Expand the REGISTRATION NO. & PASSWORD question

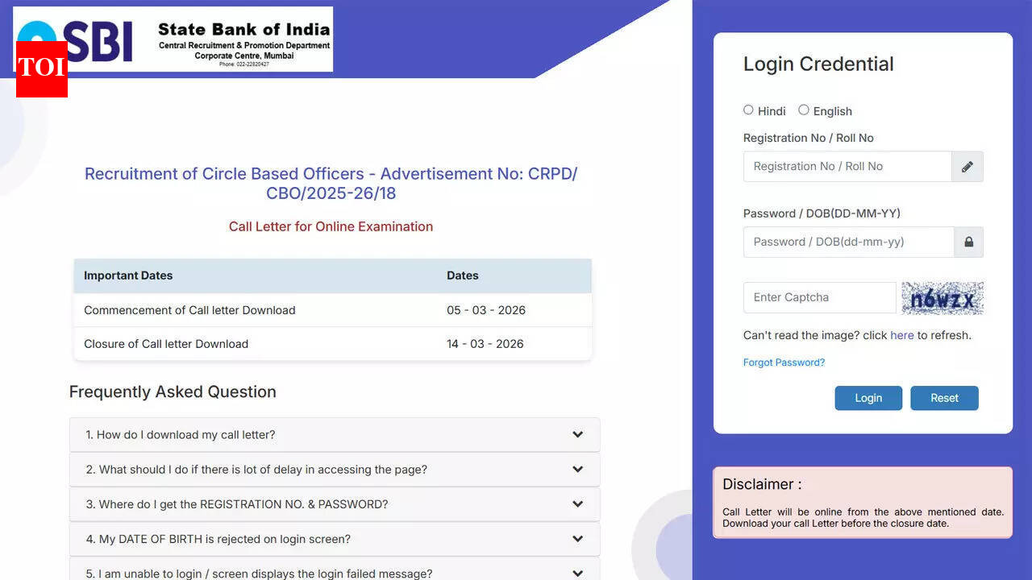point(577,504)
